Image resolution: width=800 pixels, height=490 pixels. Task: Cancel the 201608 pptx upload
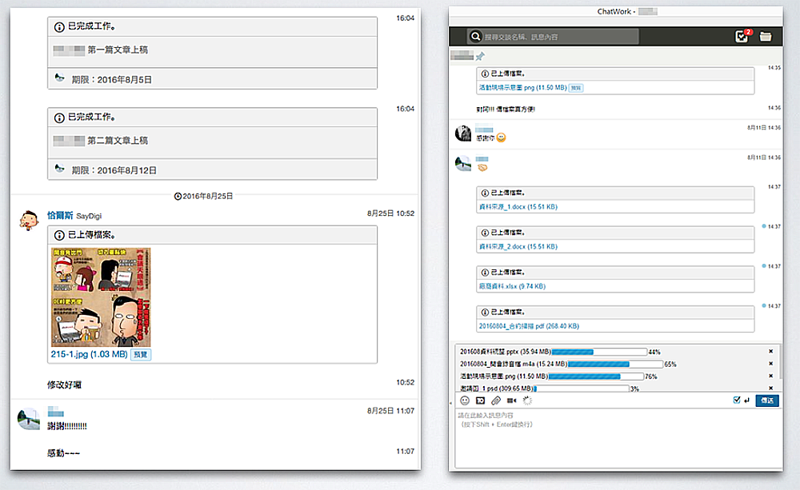[771, 352]
